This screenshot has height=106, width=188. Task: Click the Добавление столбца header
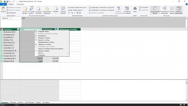click(x=70, y=29)
